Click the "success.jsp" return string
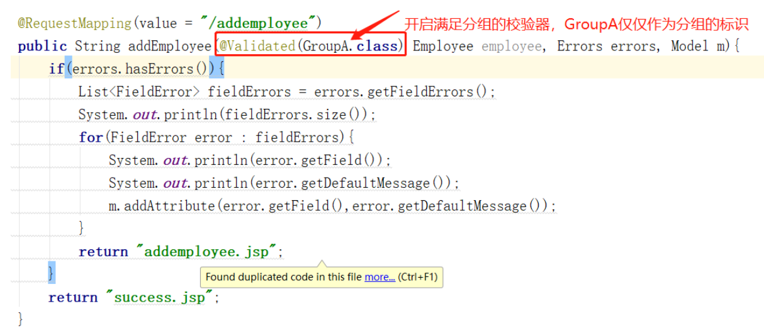 [x=159, y=297]
